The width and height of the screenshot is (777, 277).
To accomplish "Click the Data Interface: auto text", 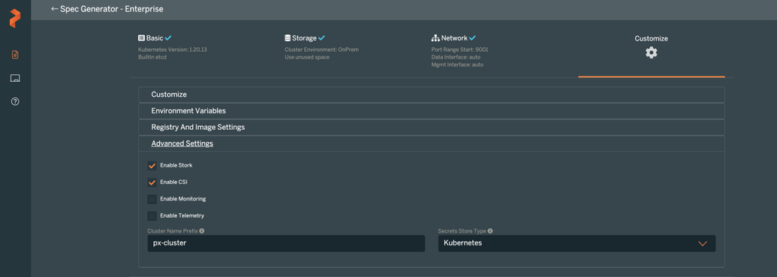I will (456, 58).
